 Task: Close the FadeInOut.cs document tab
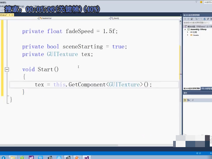tap(12, 15)
